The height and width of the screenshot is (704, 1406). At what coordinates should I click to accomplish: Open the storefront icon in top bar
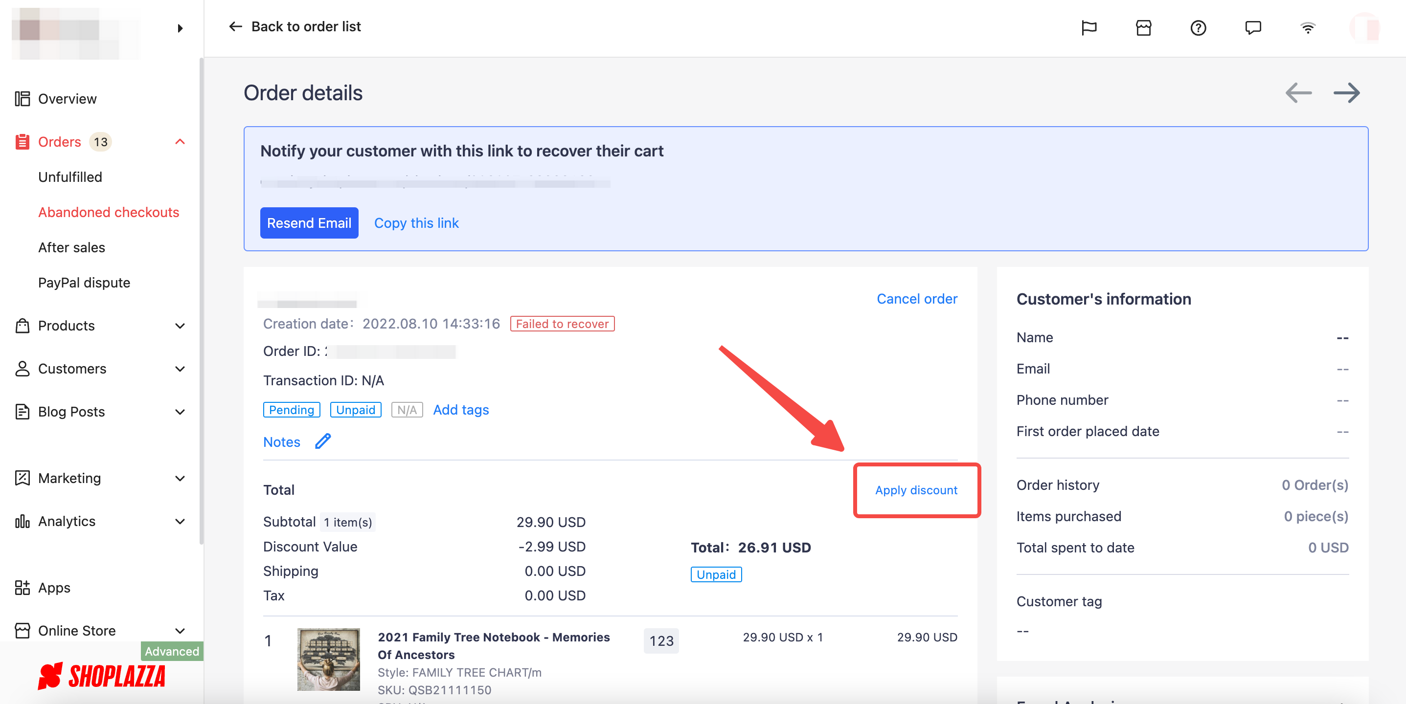[x=1143, y=27]
